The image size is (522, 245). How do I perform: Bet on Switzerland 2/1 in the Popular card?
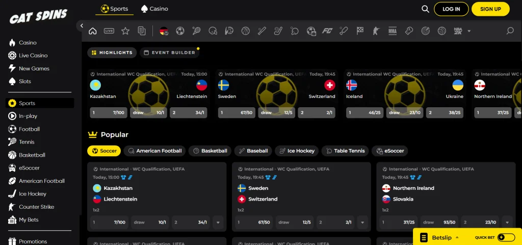point(335,223)
